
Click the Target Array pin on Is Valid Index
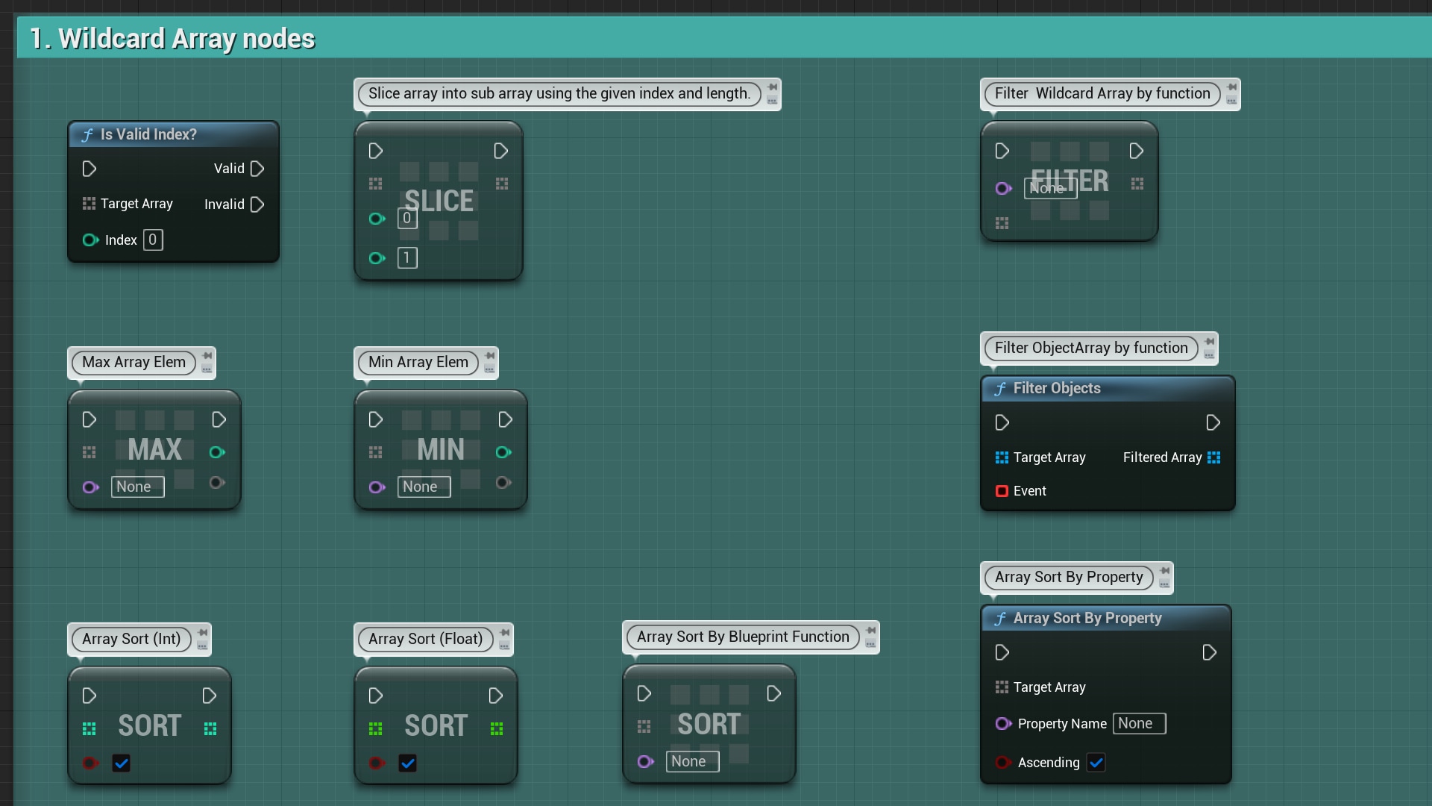click(x=89, y=204)
